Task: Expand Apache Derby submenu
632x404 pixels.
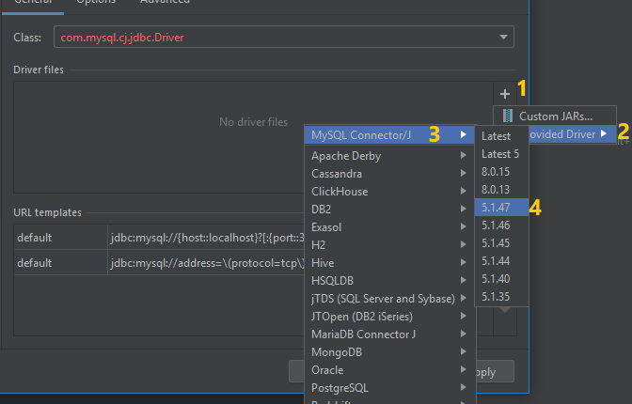Action: click(x=389, y=155)
